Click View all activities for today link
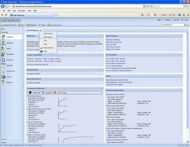The height and width of the screenshot is (147, 190). click(x=38, y=64)
